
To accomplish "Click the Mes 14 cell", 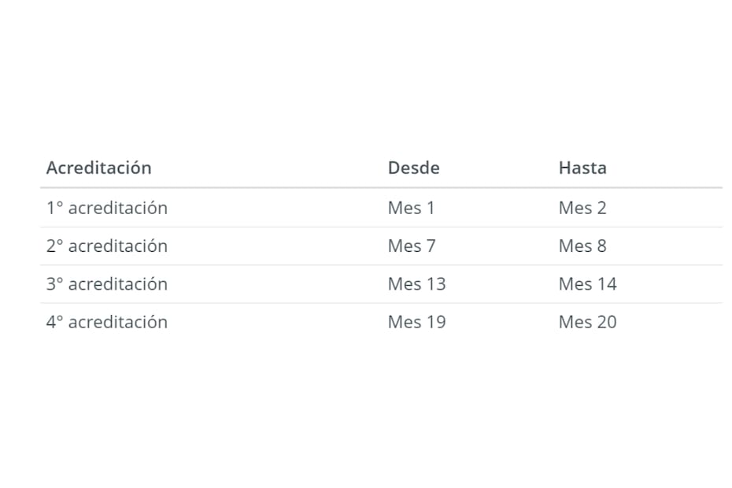I will coord(588,284).
